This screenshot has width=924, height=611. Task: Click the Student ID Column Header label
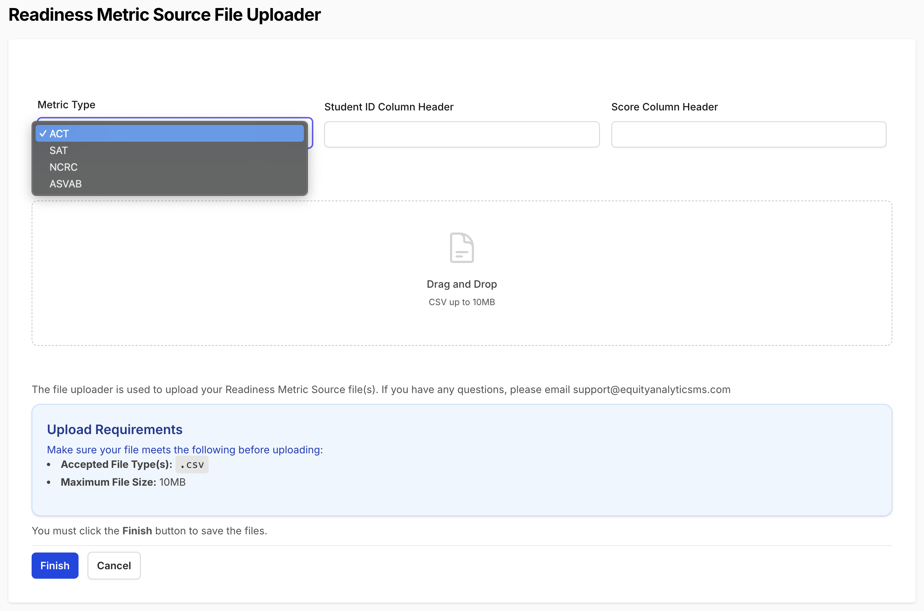pyautogui.click(x=389, y=107)
